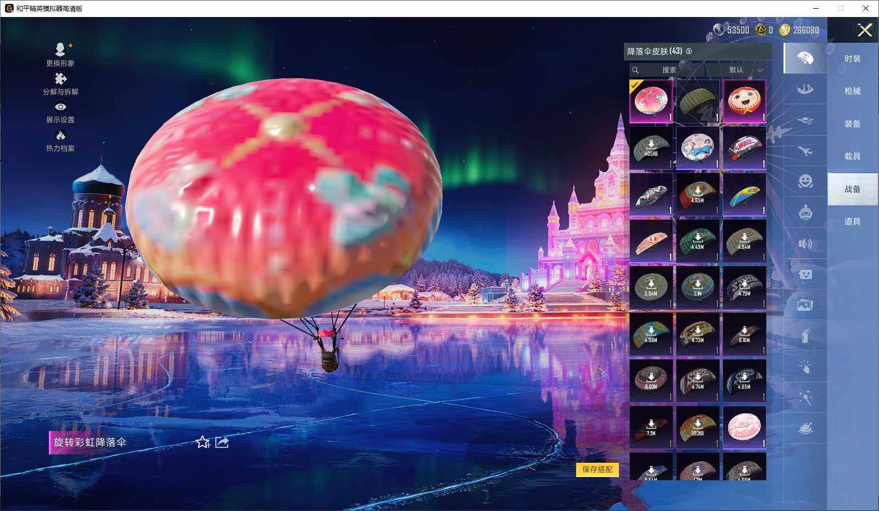The width and height of the screenshot is (879, 511).
Task: Open the 更换形象 change appearance icon
Action: [60, 50]
